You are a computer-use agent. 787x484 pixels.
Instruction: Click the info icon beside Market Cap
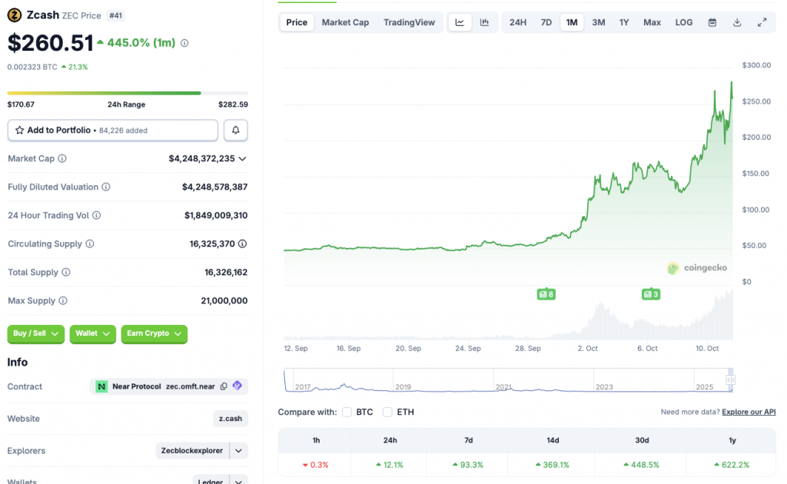pos(62,158)
